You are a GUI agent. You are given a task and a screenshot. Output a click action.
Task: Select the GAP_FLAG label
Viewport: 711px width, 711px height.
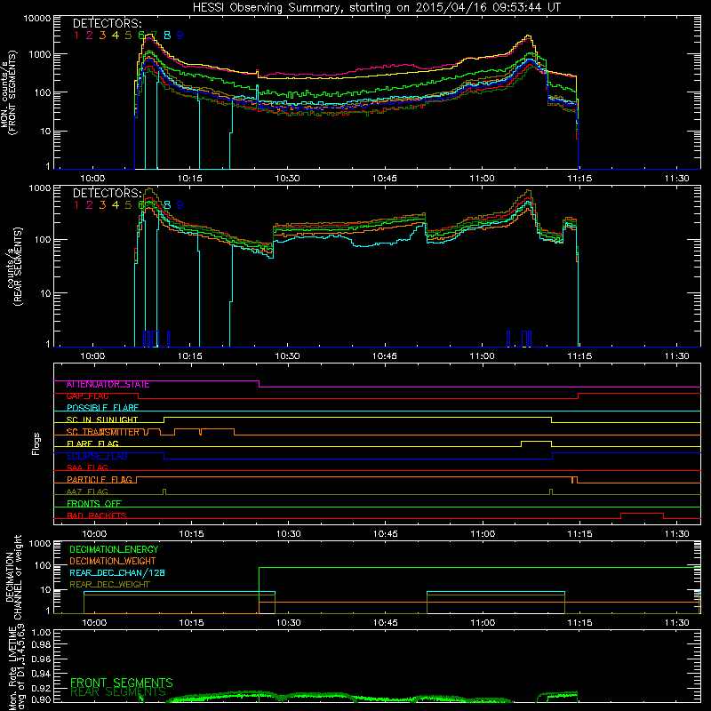(x=87, y=396)
